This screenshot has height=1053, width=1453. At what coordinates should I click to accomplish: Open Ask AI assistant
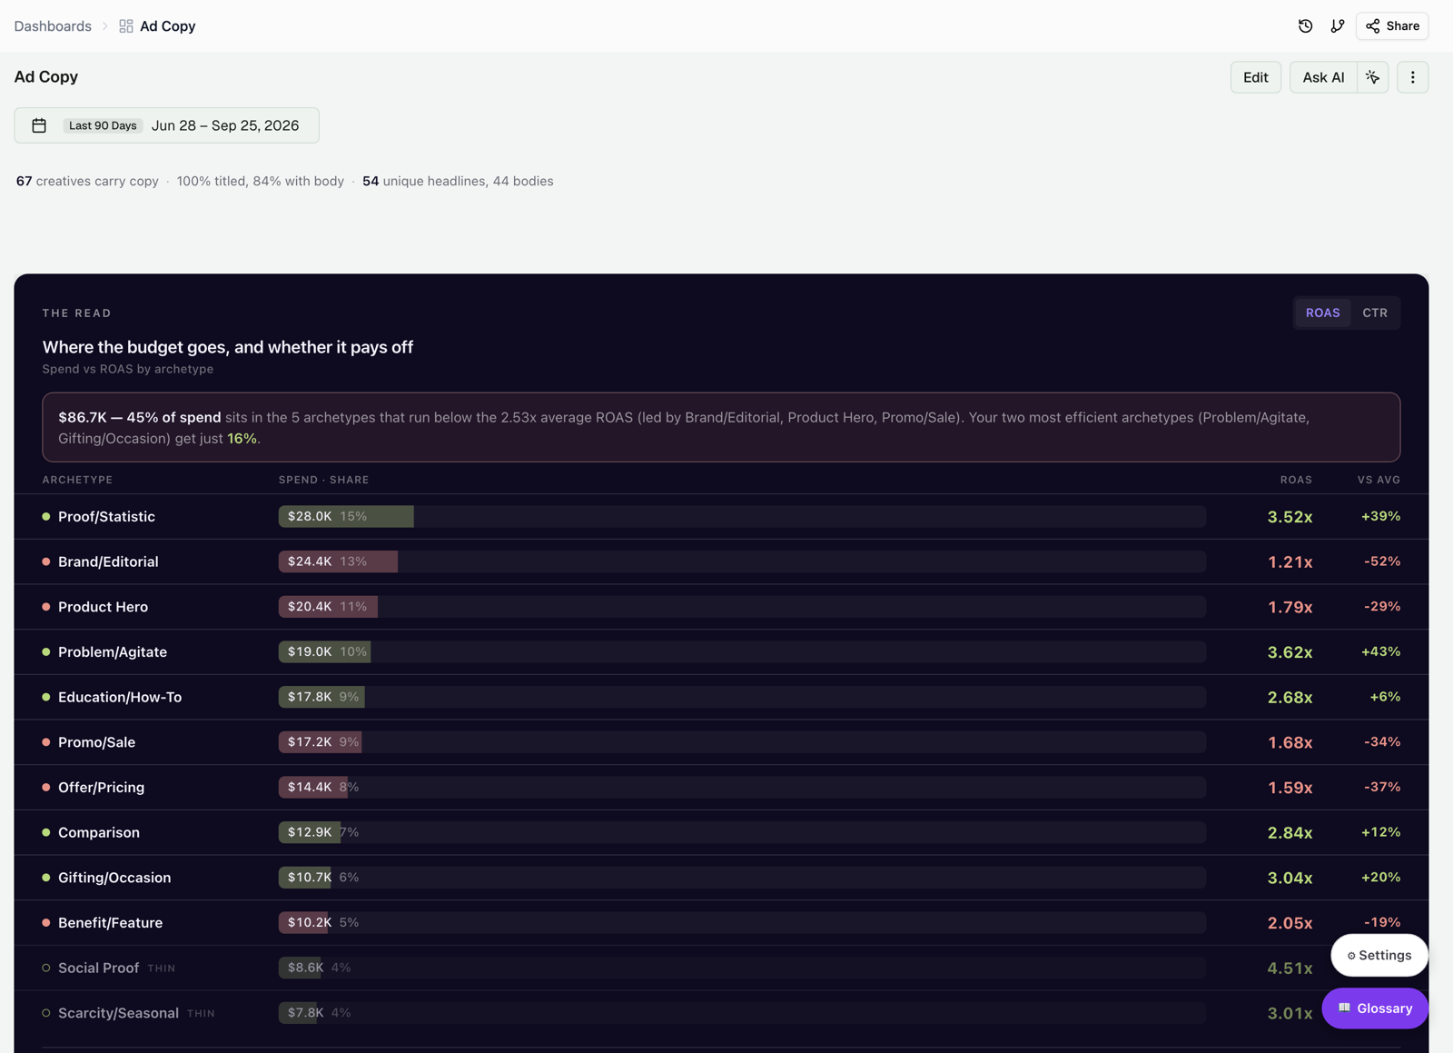[1323, 77]
